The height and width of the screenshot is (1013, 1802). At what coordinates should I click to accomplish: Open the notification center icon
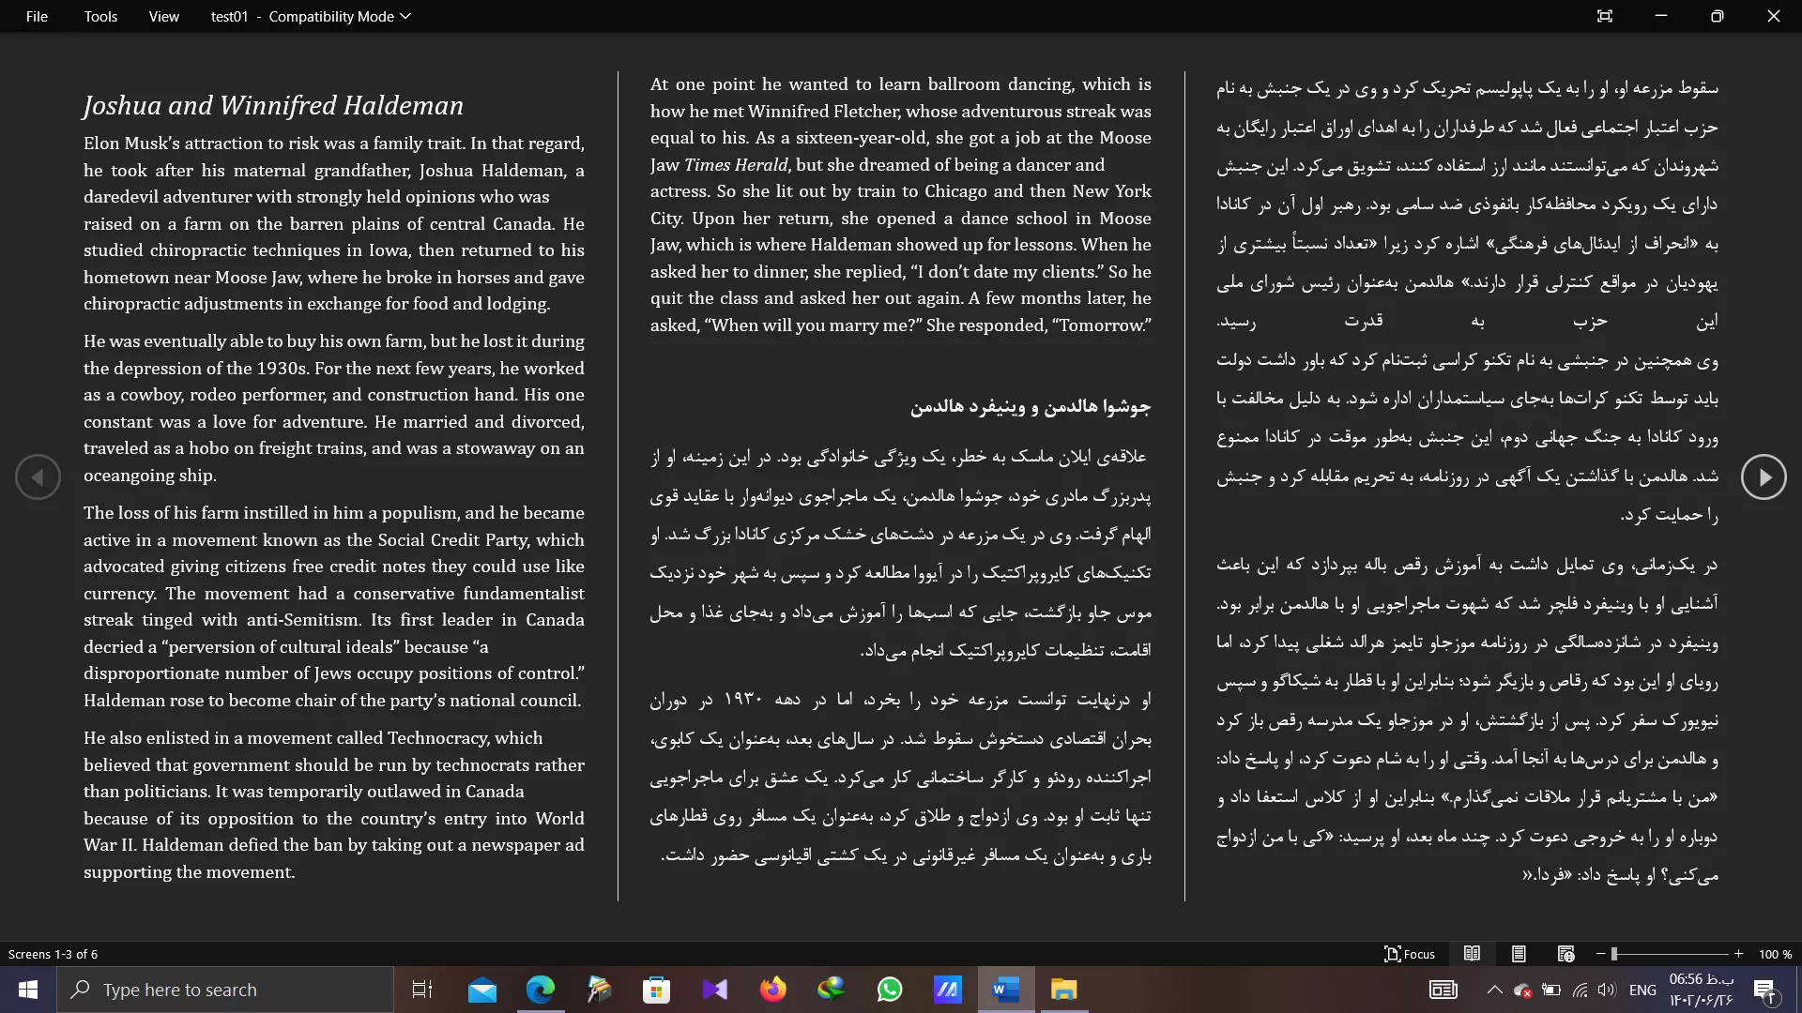[x=1764, y=990]
